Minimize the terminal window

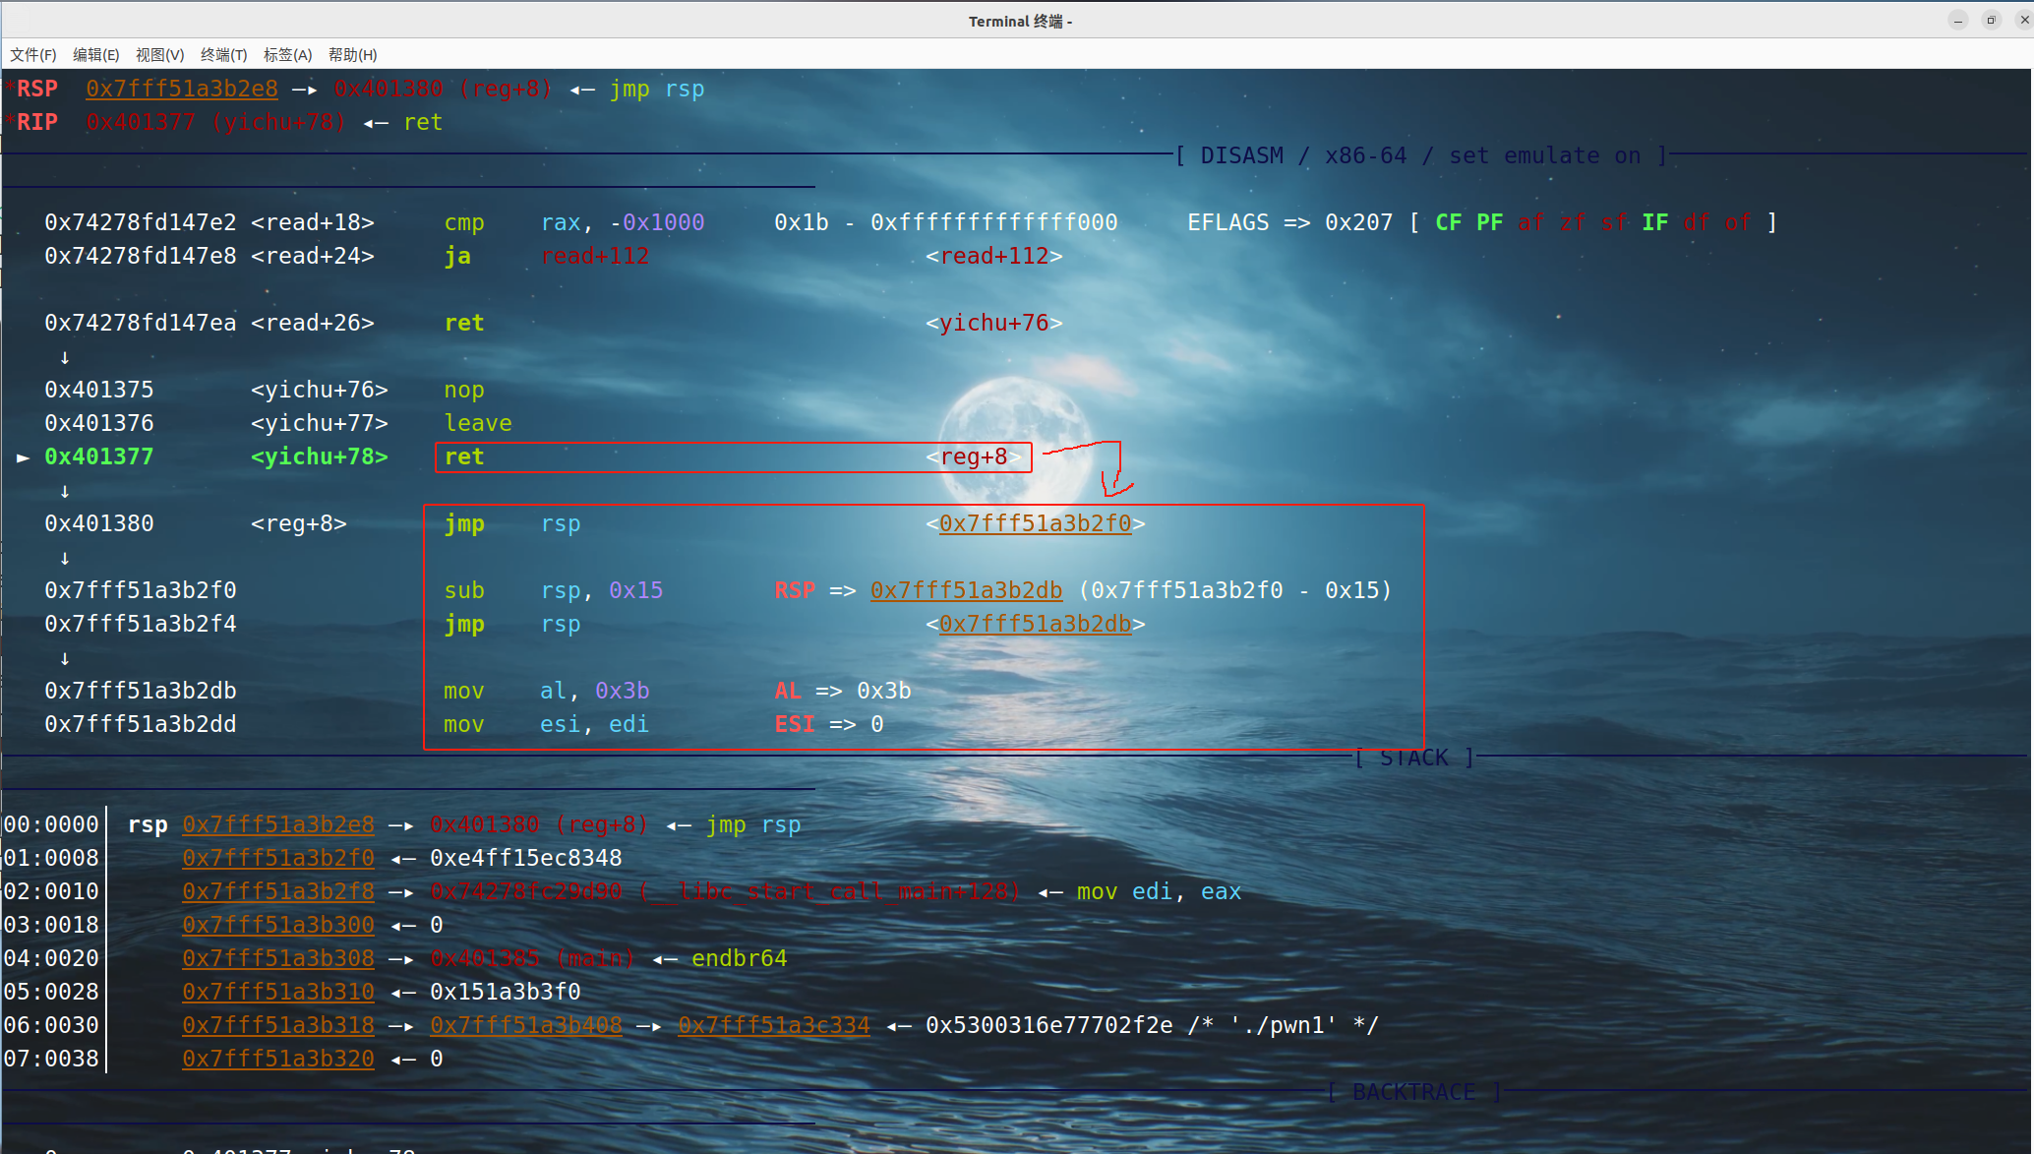coord(1958,21)
